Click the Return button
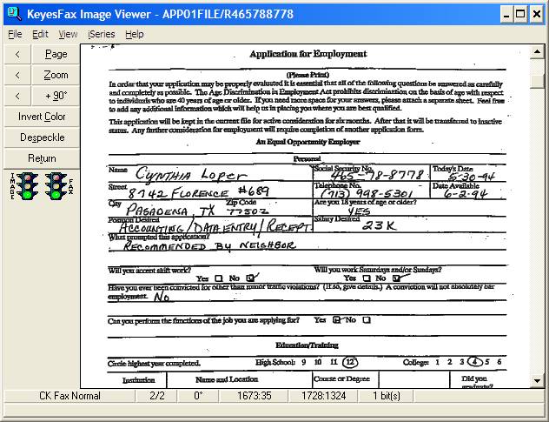 [x=42, y=158]
